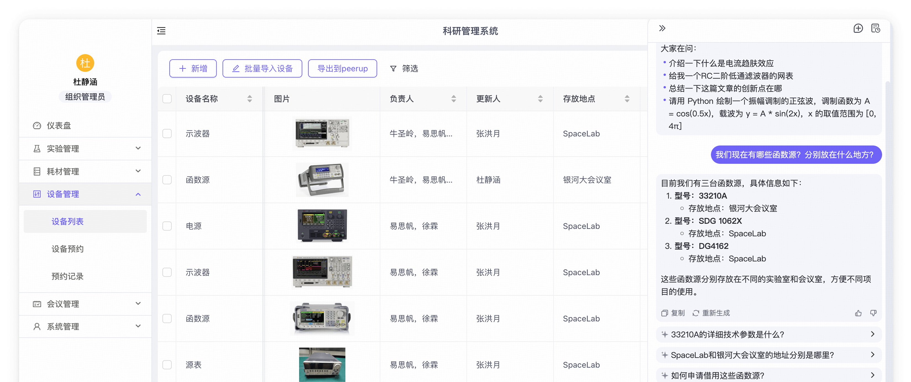Viewport: 911px width, 382px height.
Task: Collapse the 设备管理 menu chevron
Action: pos(138,194)
